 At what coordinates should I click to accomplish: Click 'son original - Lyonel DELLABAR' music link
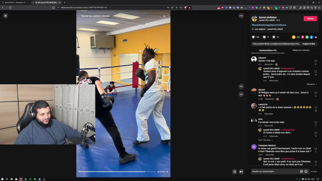[x=269, y=29]
